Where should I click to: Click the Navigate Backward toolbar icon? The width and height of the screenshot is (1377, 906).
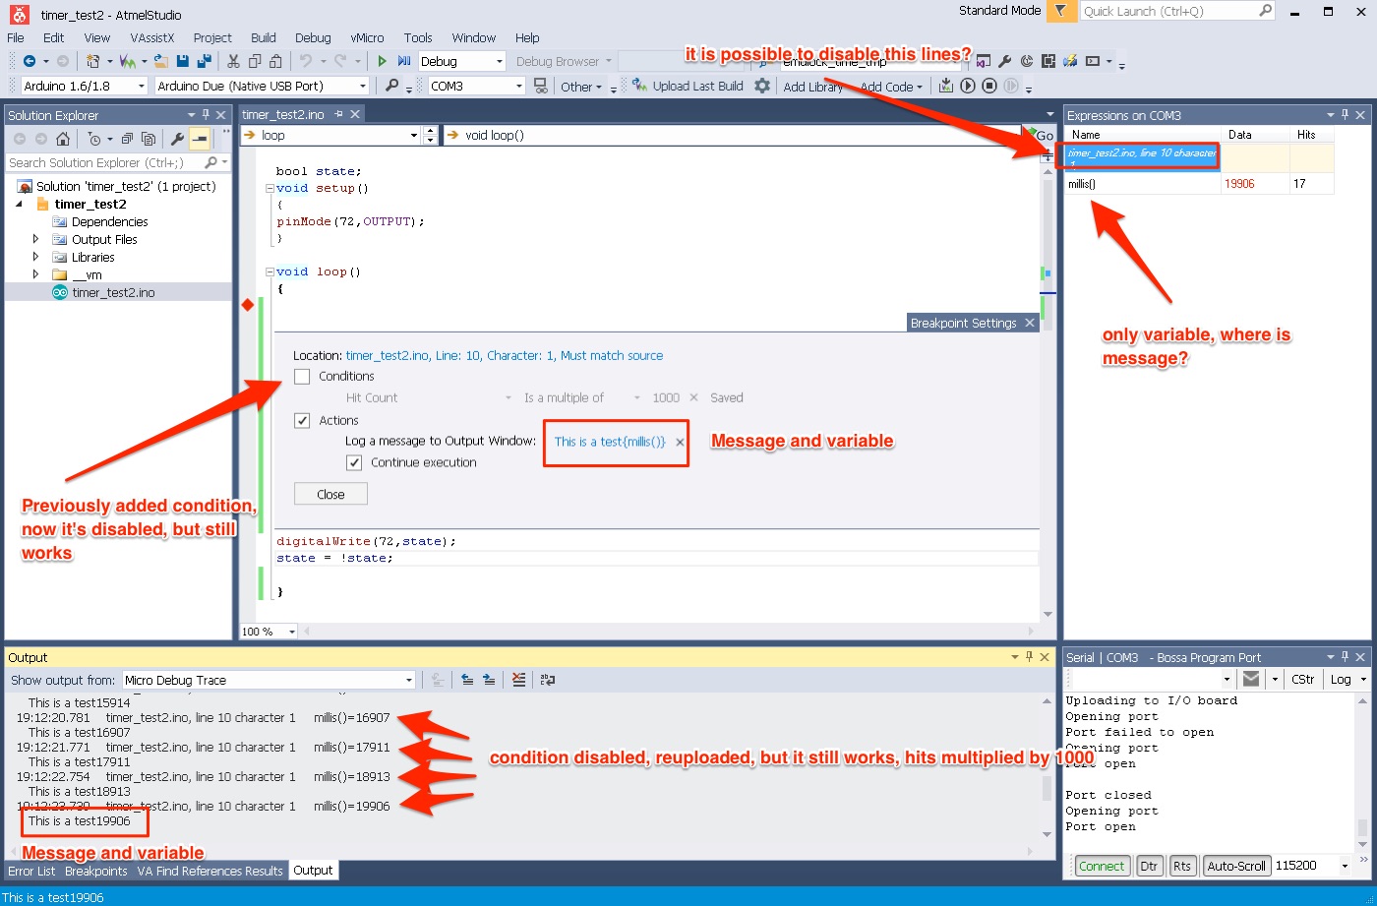pyautogui.click(x=29, y=61)
